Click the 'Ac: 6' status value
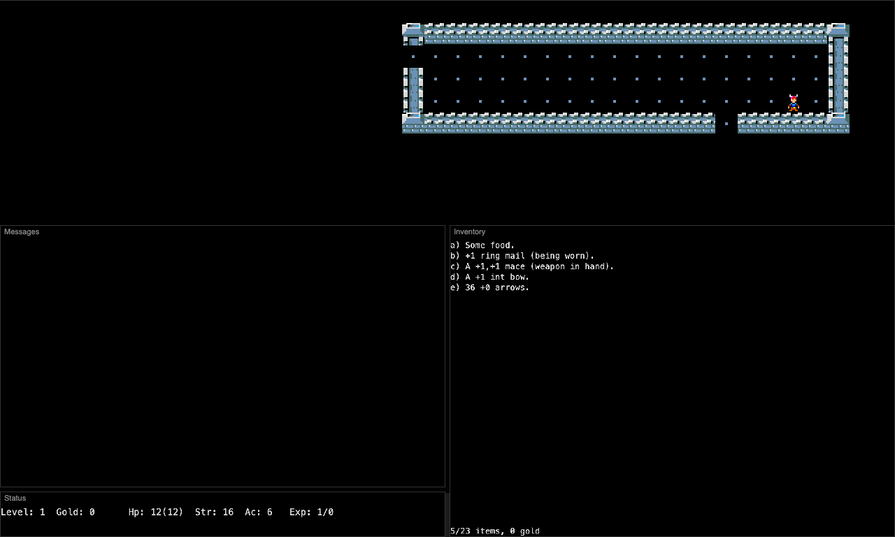The width and height of the screenshot is (895, 537). [259, 512]
